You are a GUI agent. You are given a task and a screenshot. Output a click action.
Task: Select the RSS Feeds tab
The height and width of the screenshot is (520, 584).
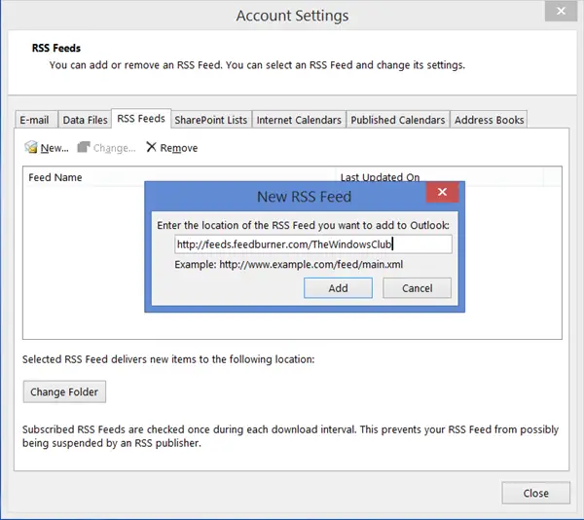tap(141, 119)
